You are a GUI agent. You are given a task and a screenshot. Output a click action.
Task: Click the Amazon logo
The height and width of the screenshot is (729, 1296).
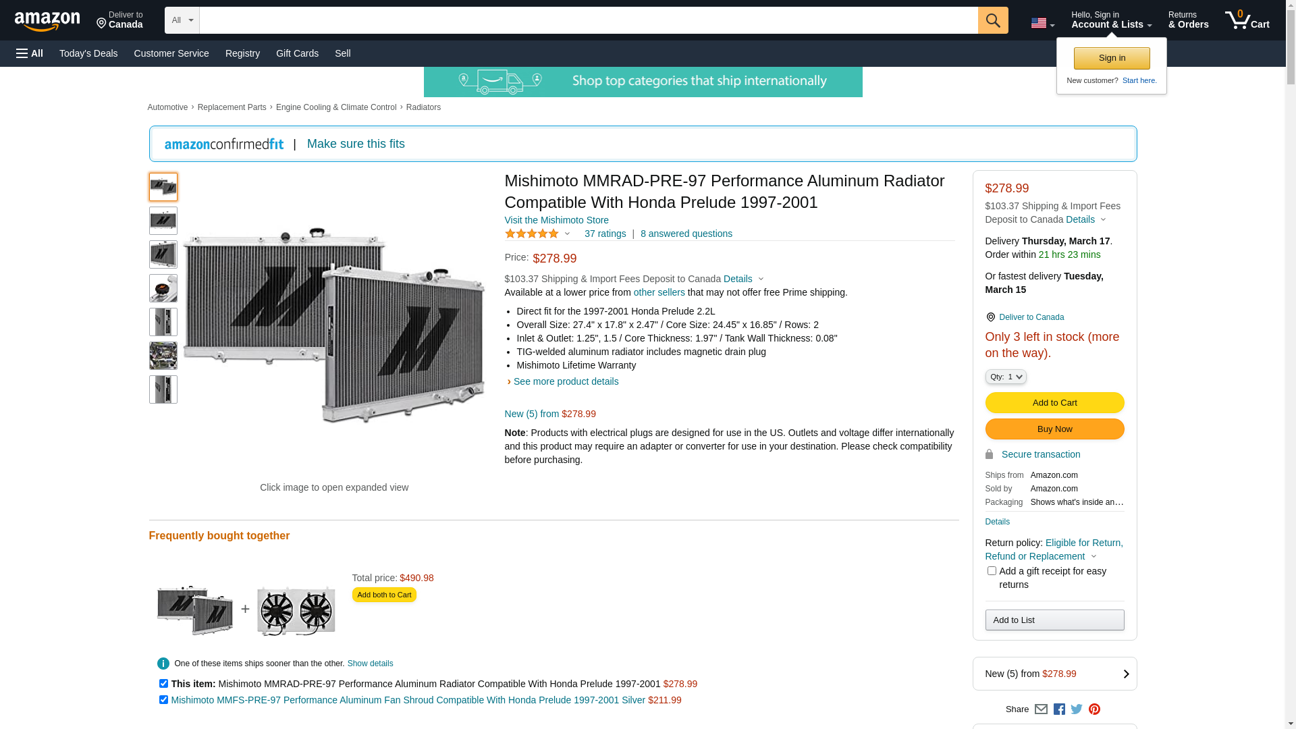click(47, 21)
